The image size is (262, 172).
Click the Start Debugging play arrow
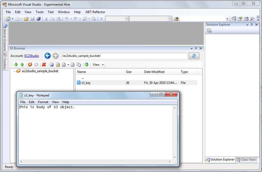pos(101,19)
